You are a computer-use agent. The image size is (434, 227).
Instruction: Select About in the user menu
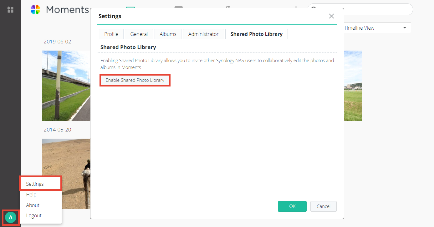coord(41,205)
